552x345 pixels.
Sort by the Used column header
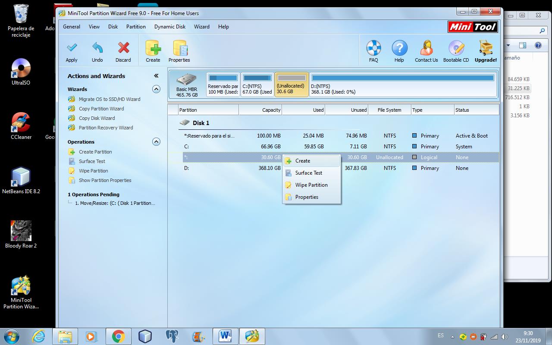303,110
